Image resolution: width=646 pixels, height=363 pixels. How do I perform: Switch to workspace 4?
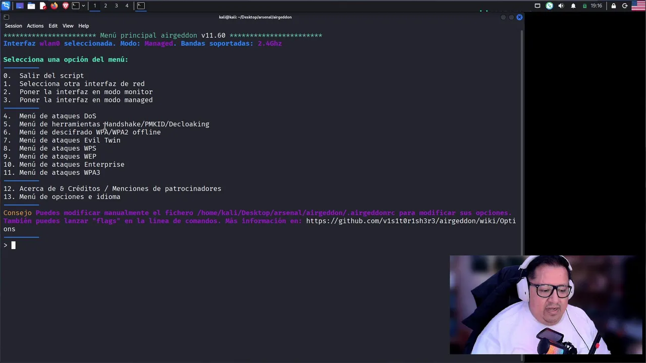(127, 6)
